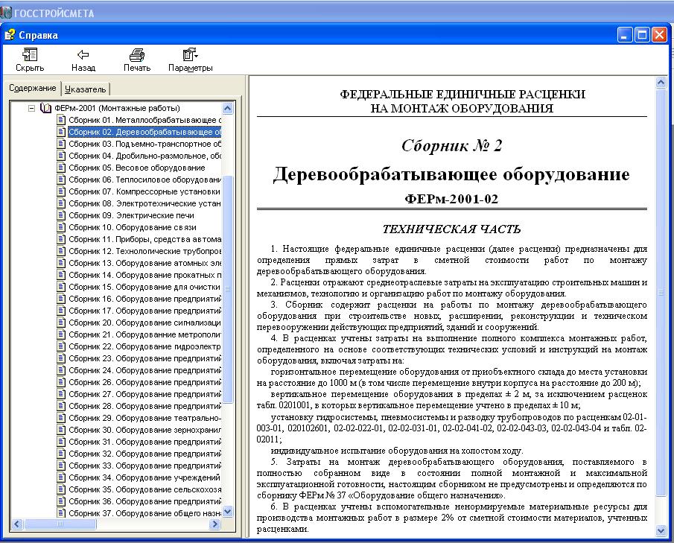Collapse the ФЕРм-2001 (Монтажные работы) node
The width and height of the screenshot is (674, 543).
[31, 108]
